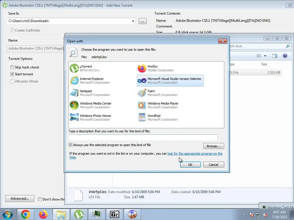Uncheck Start torrent option
Viewport: 294px width, 220px height.
click(12, 74)
